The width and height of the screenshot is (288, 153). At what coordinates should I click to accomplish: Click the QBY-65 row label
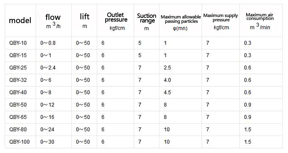coord(18,117)
